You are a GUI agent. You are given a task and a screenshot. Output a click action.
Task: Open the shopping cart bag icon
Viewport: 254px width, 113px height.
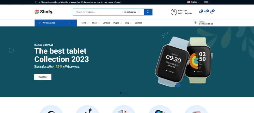212,12
